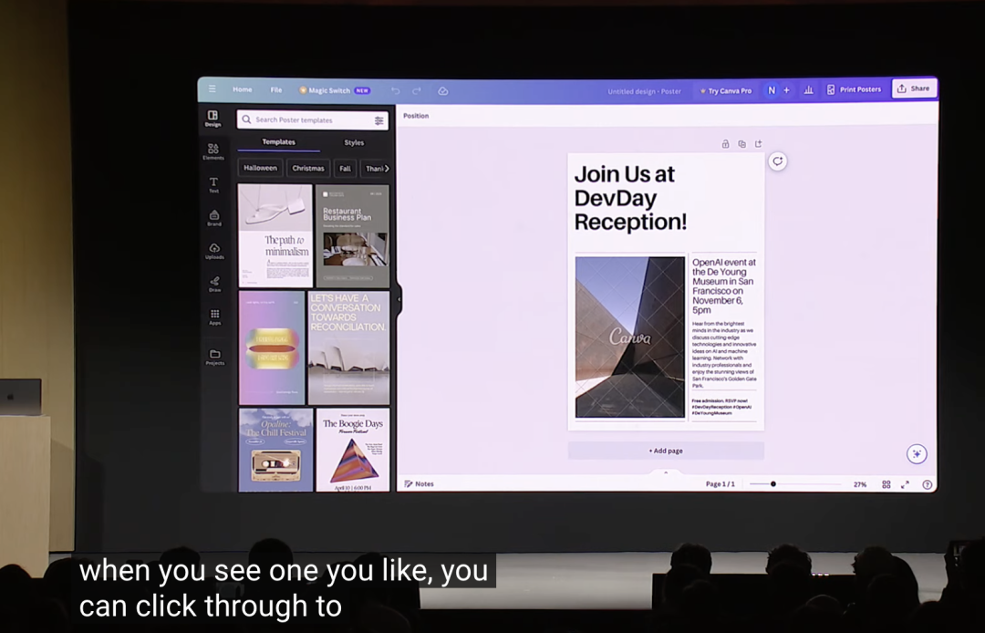Click the Page 1 / 1 indicator
The width and height of the screenshot is (985, 633).
pos(720,484)
